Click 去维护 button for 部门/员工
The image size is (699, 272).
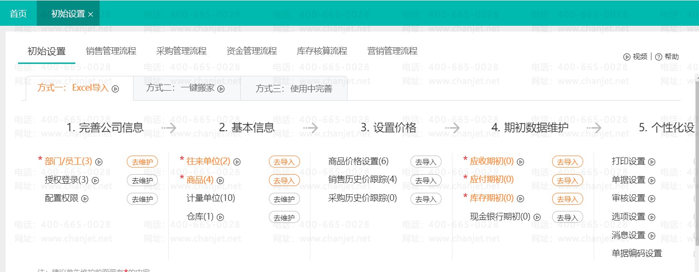click(x=142, y=162)
